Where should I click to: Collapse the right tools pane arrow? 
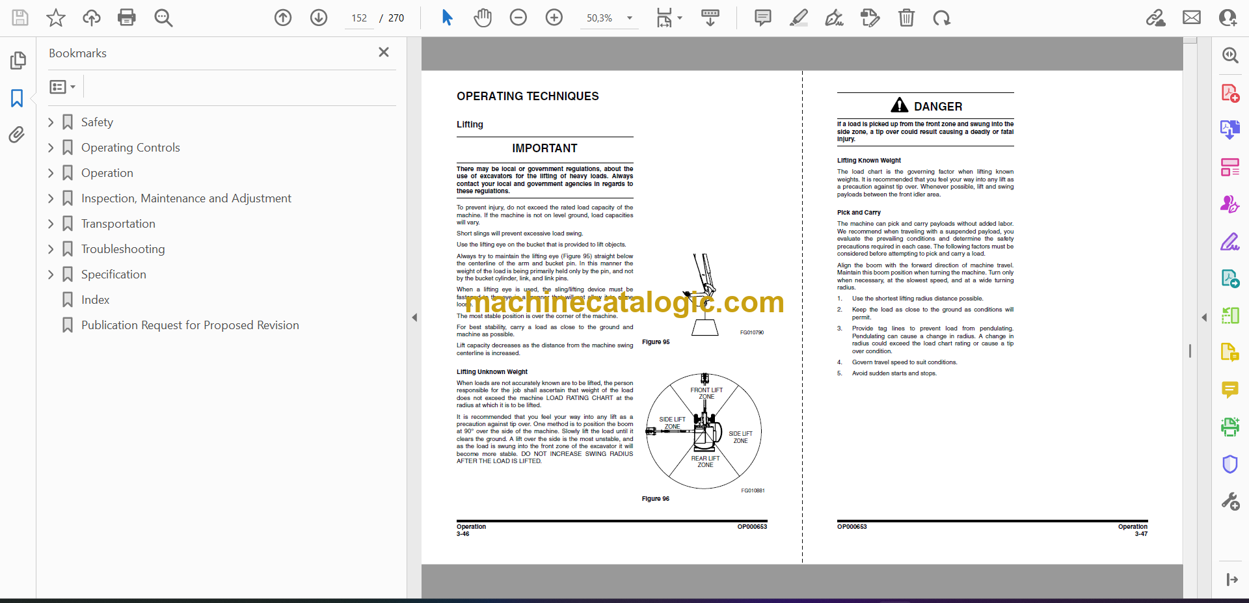tap(1204, 317)
